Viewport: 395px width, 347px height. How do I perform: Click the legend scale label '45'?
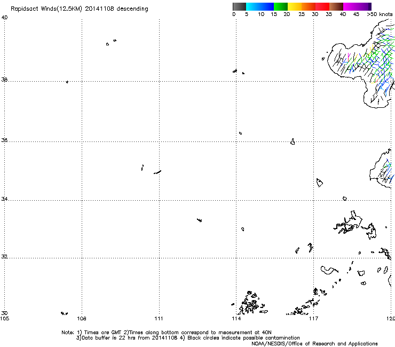tap(356, 14)
